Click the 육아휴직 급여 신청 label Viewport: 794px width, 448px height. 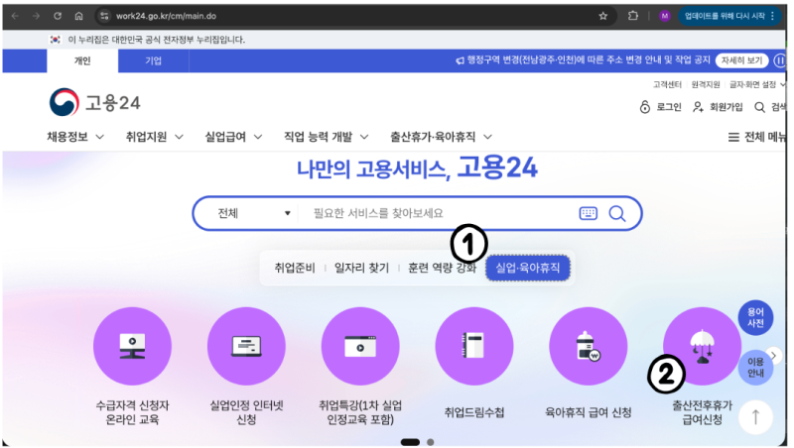pos(588,412)
